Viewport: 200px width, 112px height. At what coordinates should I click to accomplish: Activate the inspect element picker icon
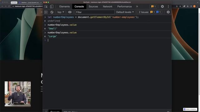pos(46,7)
